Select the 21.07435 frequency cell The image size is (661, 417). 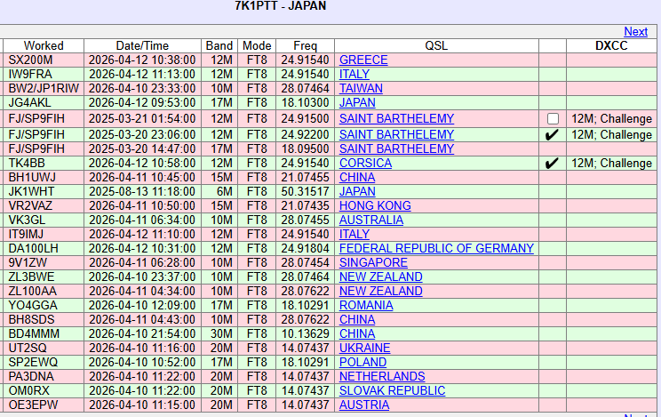(x=306, y=206)
